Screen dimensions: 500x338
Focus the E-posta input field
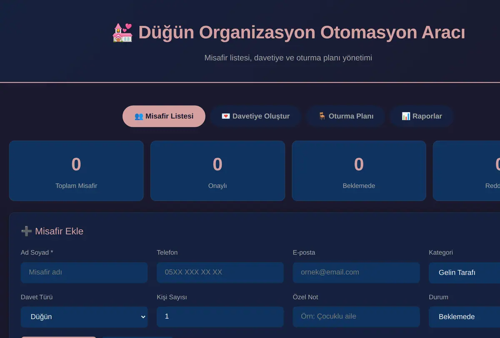(x=356, y=273)
